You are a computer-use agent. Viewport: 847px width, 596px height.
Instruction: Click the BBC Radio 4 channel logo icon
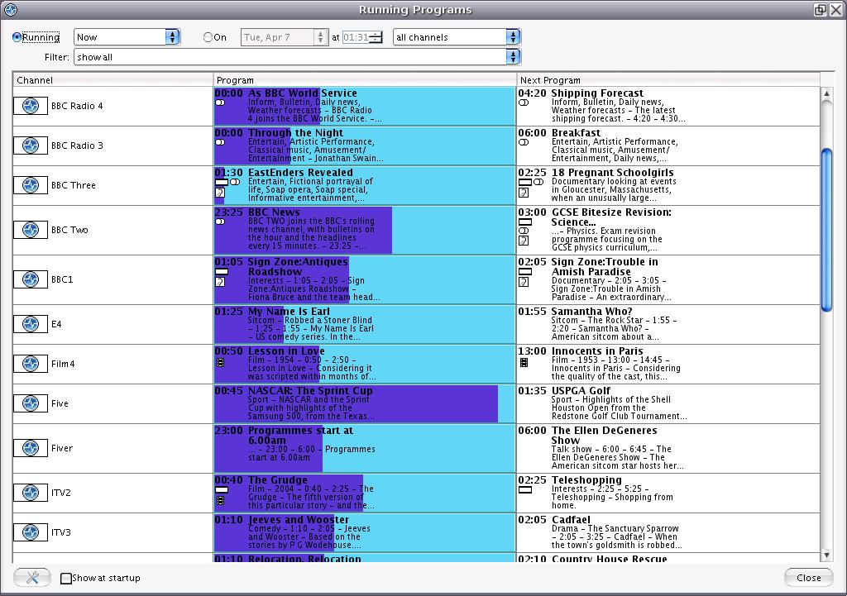coord(31,106)
